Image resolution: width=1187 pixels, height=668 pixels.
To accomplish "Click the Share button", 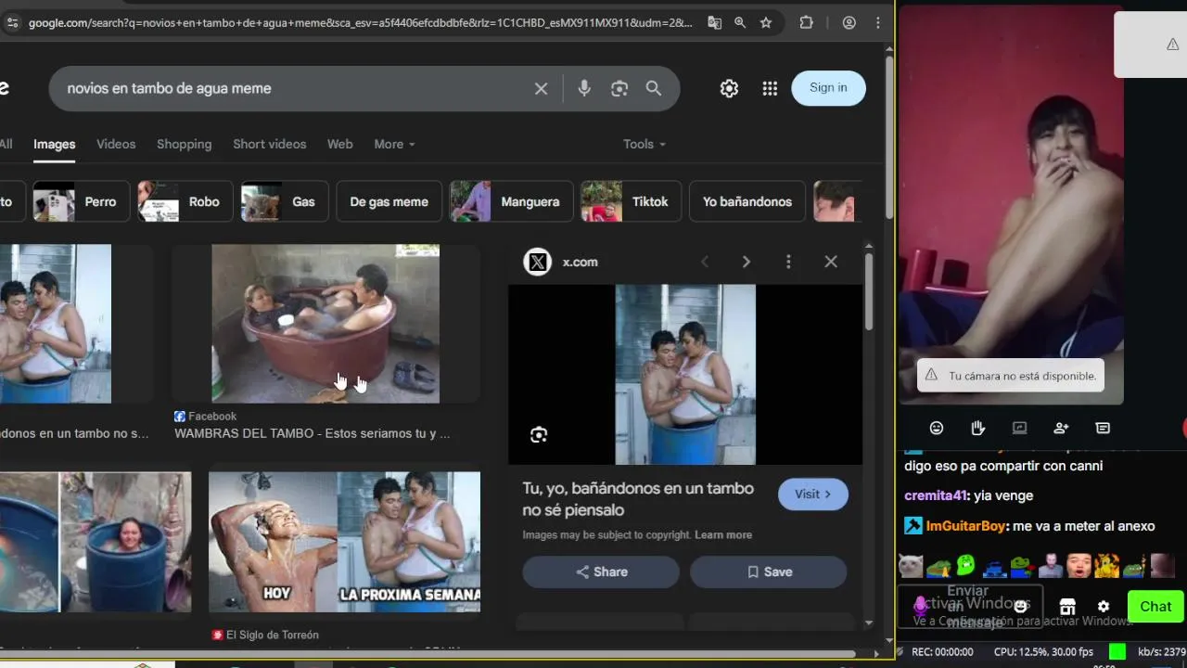I will click(601, 572).
